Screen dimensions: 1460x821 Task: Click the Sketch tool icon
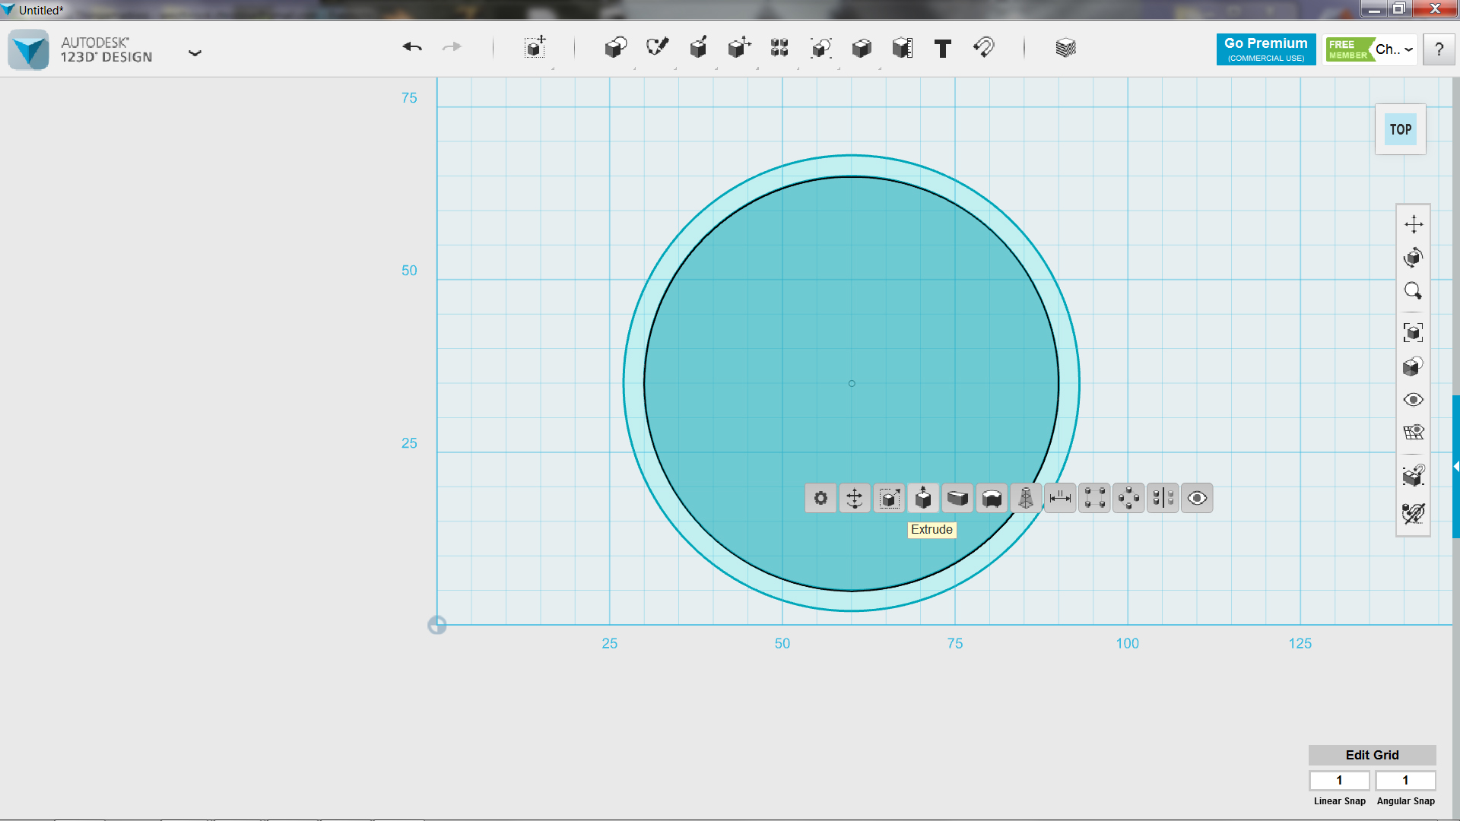[657, 47]
